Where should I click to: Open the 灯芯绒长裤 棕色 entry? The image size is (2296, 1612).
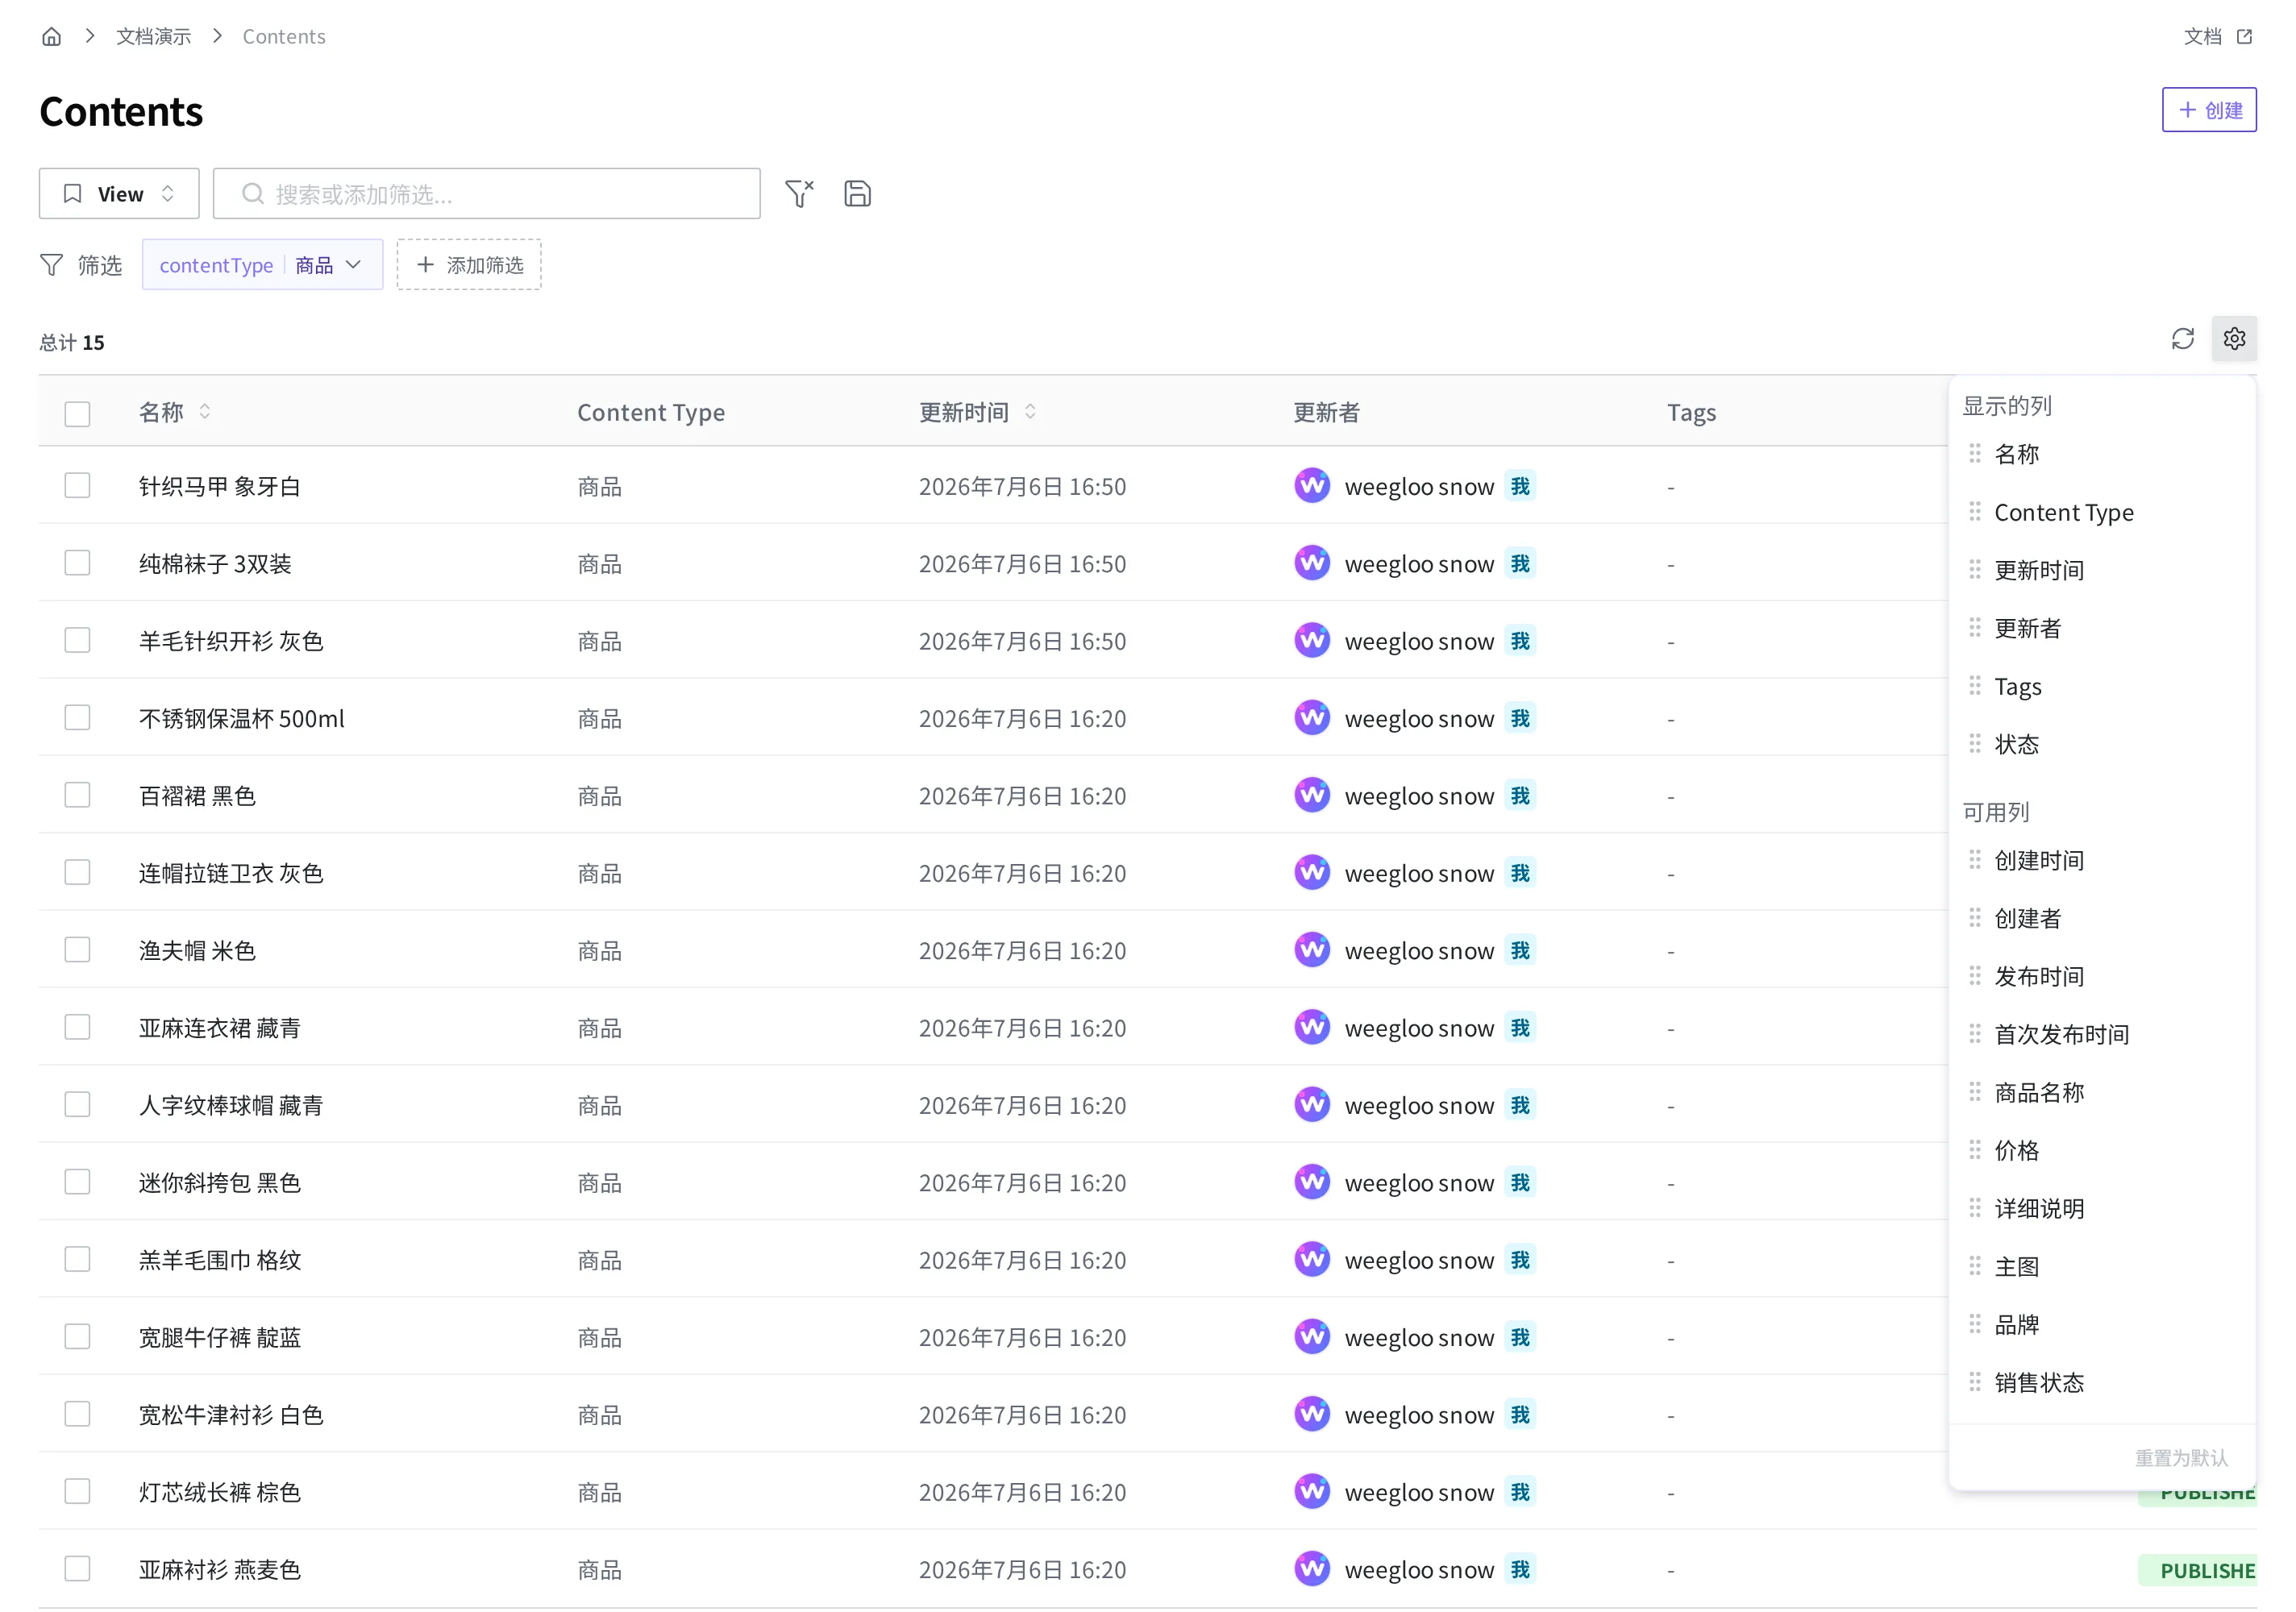[220, 1492]
